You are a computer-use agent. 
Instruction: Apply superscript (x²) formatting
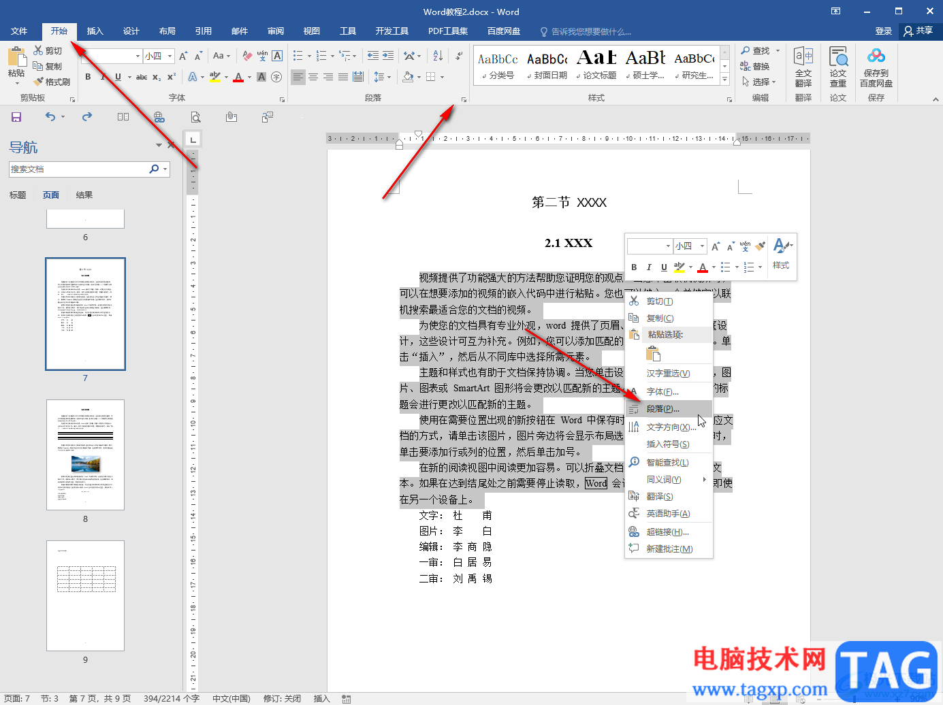[172, 77]
